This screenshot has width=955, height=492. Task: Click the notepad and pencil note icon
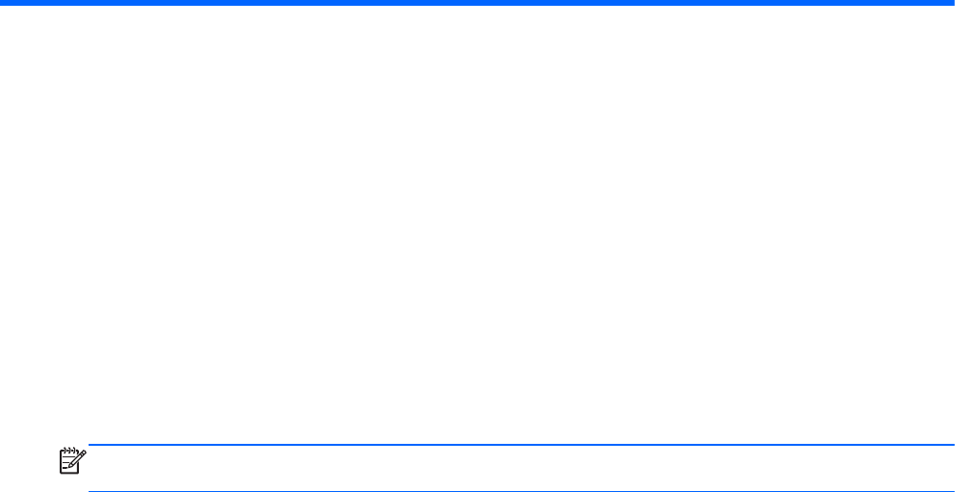(72, 461)
